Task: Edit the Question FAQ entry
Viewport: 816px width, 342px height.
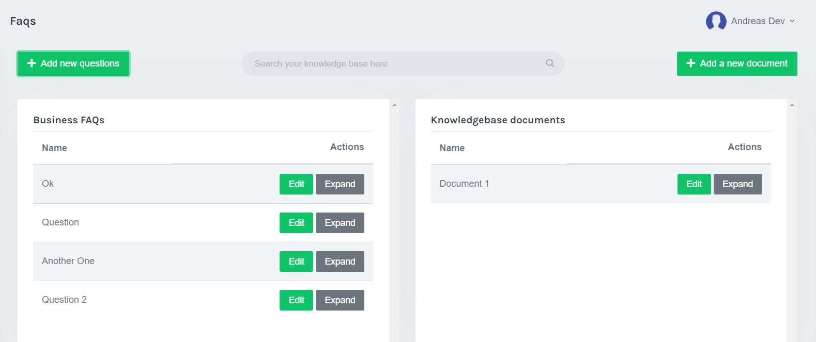Action: pos(296,223)
